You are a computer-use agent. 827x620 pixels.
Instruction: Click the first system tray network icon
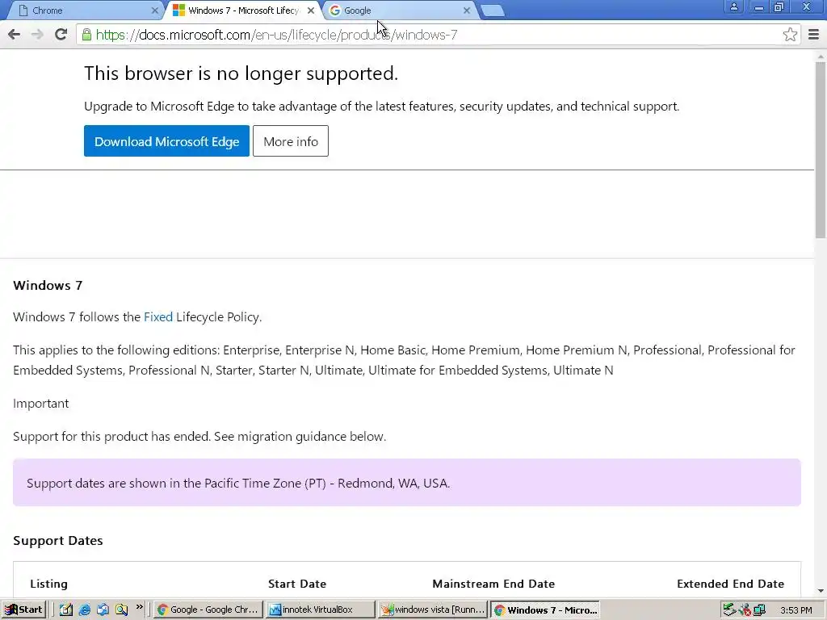point(729,610)
